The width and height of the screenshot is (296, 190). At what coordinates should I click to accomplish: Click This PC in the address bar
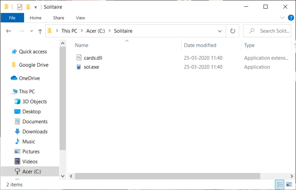coord(69,31)
